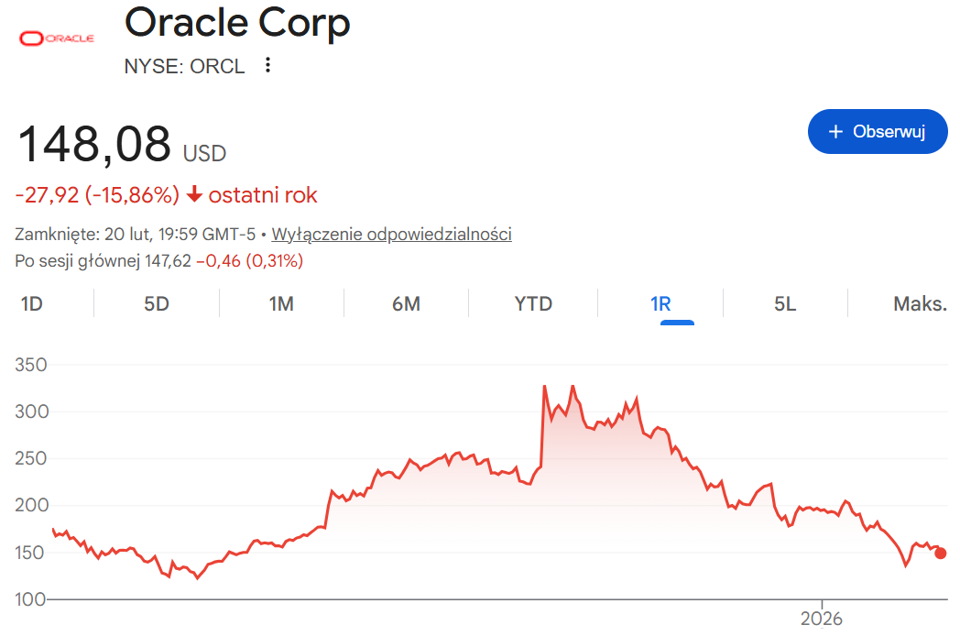Image resolution: width=960 pixels, height=636 pixels.
Task: Click the red down arrow trend icon
Action: pyautogui.click(x=194, y=195)
